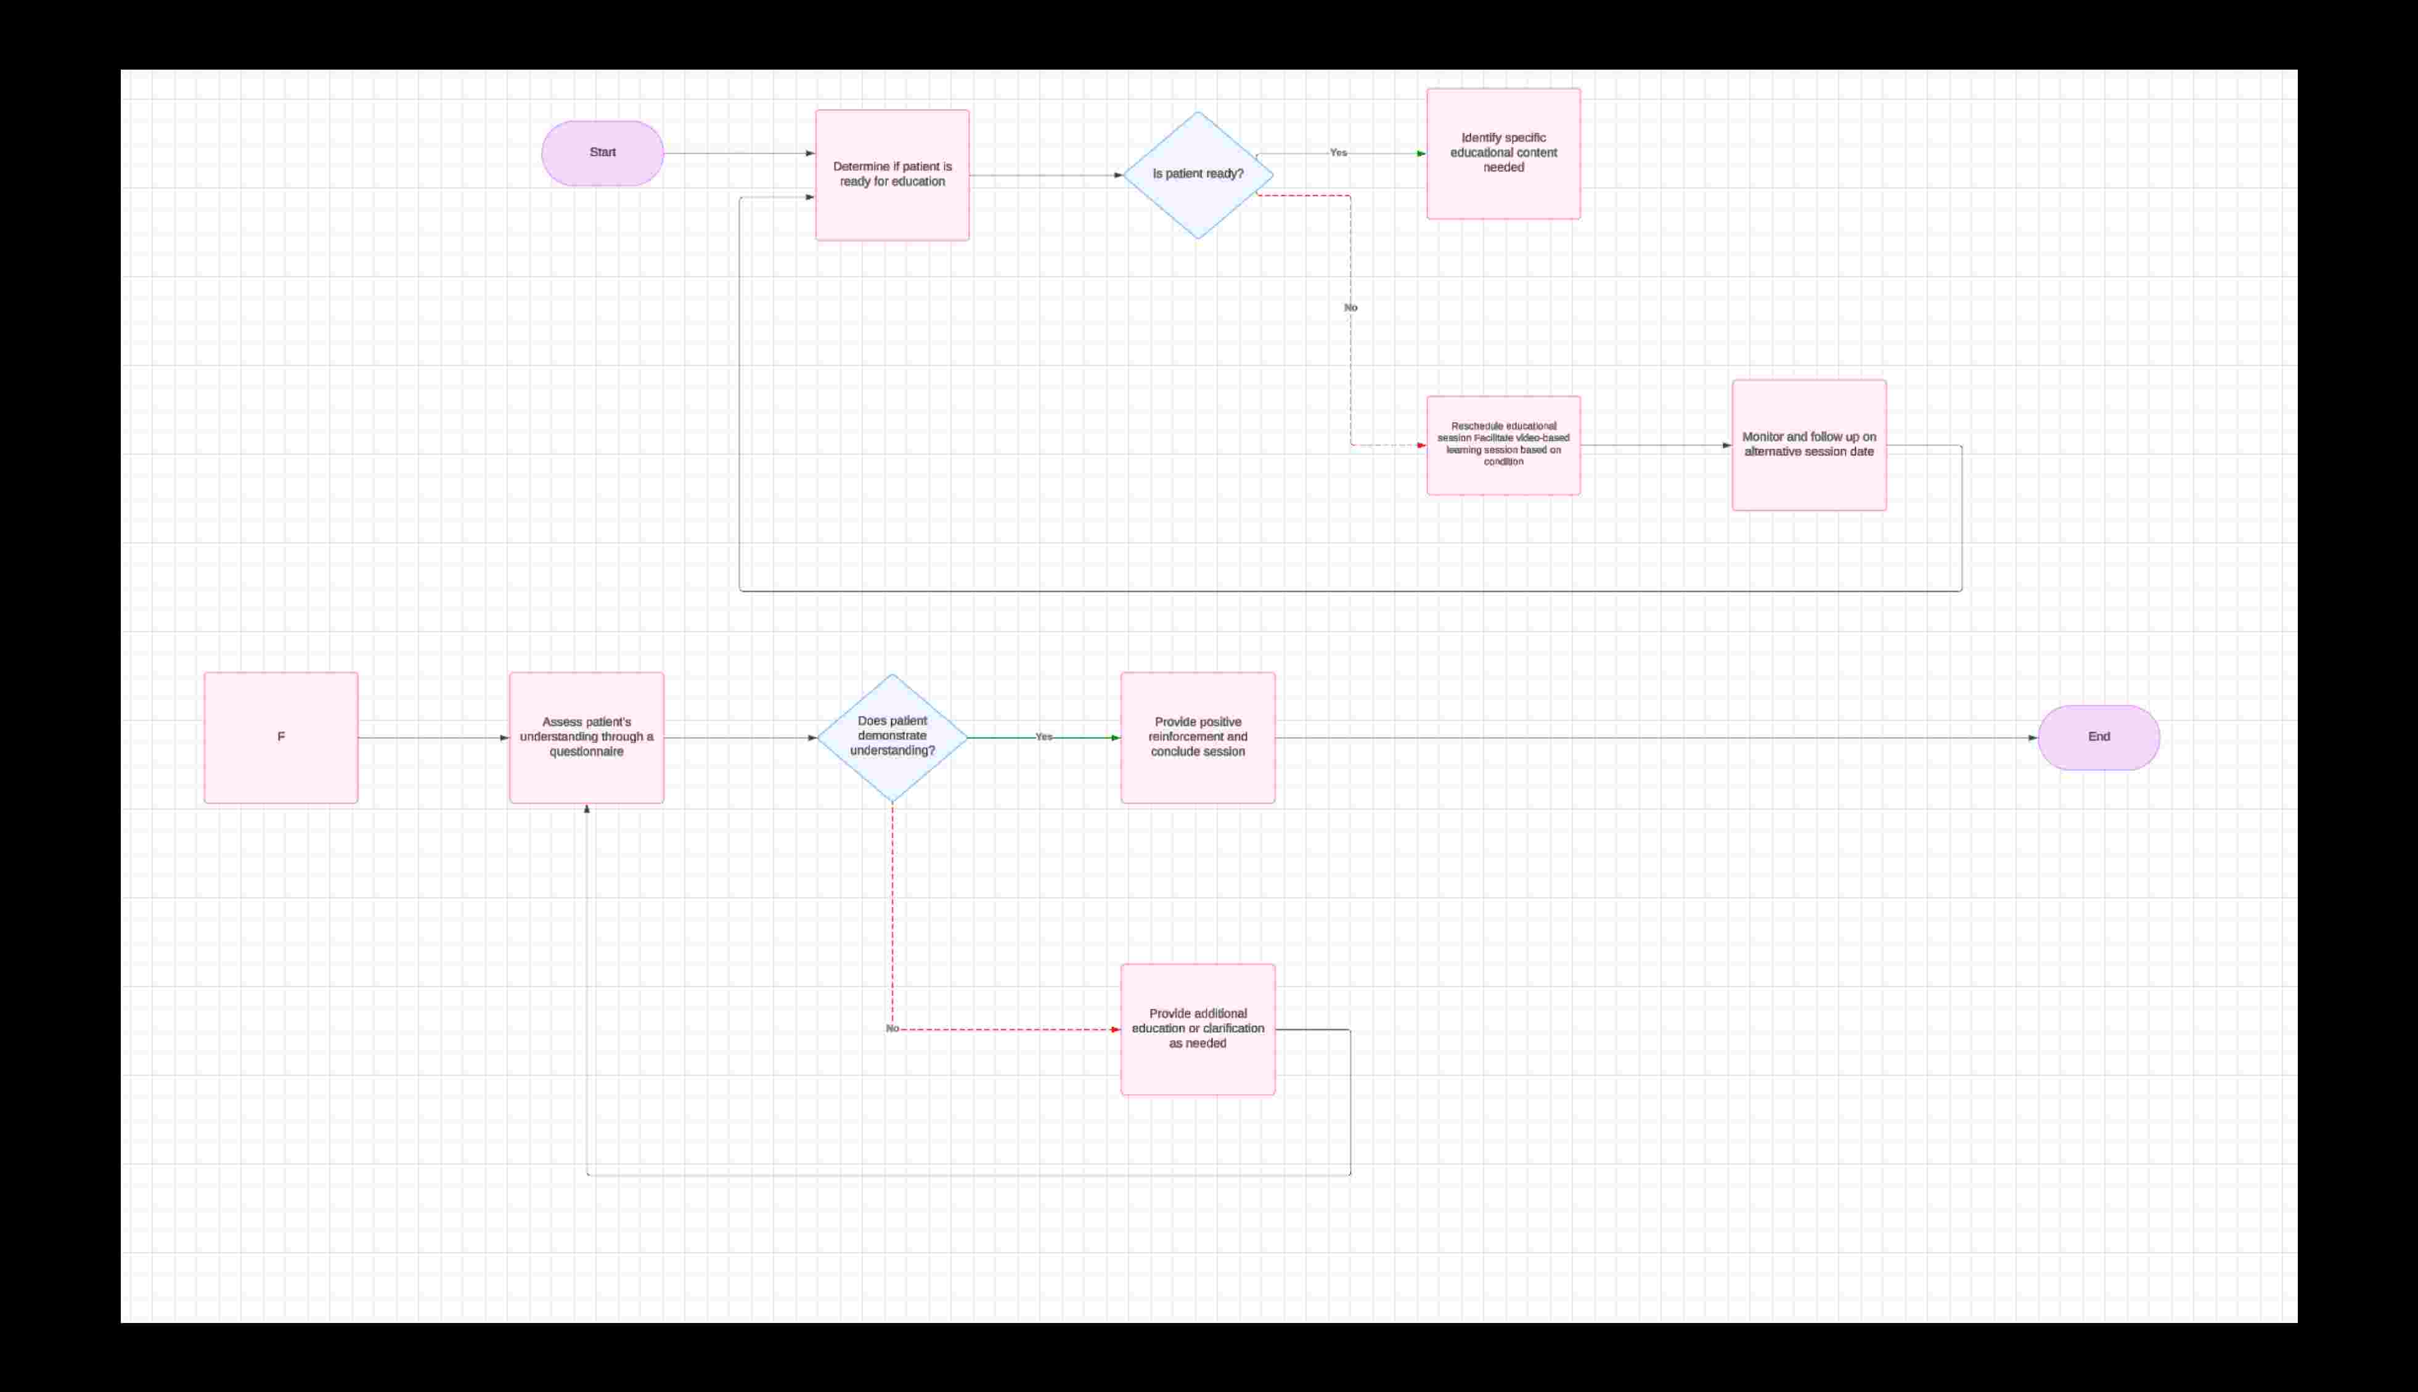
Task: Click the 'No' label on the dashed connector
Action: 1350,307
